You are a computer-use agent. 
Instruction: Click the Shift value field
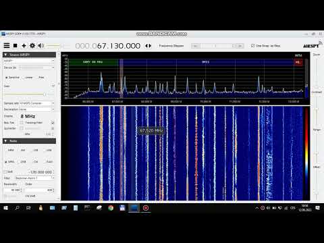[x=40, y=172]
